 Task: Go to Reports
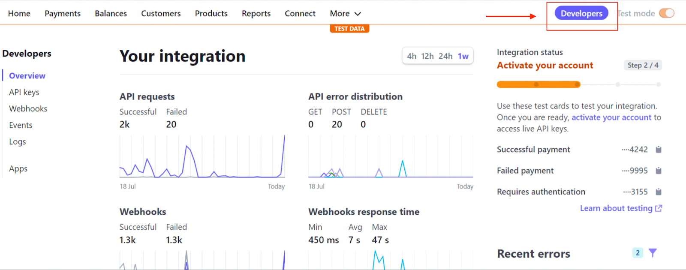[256, 13]
